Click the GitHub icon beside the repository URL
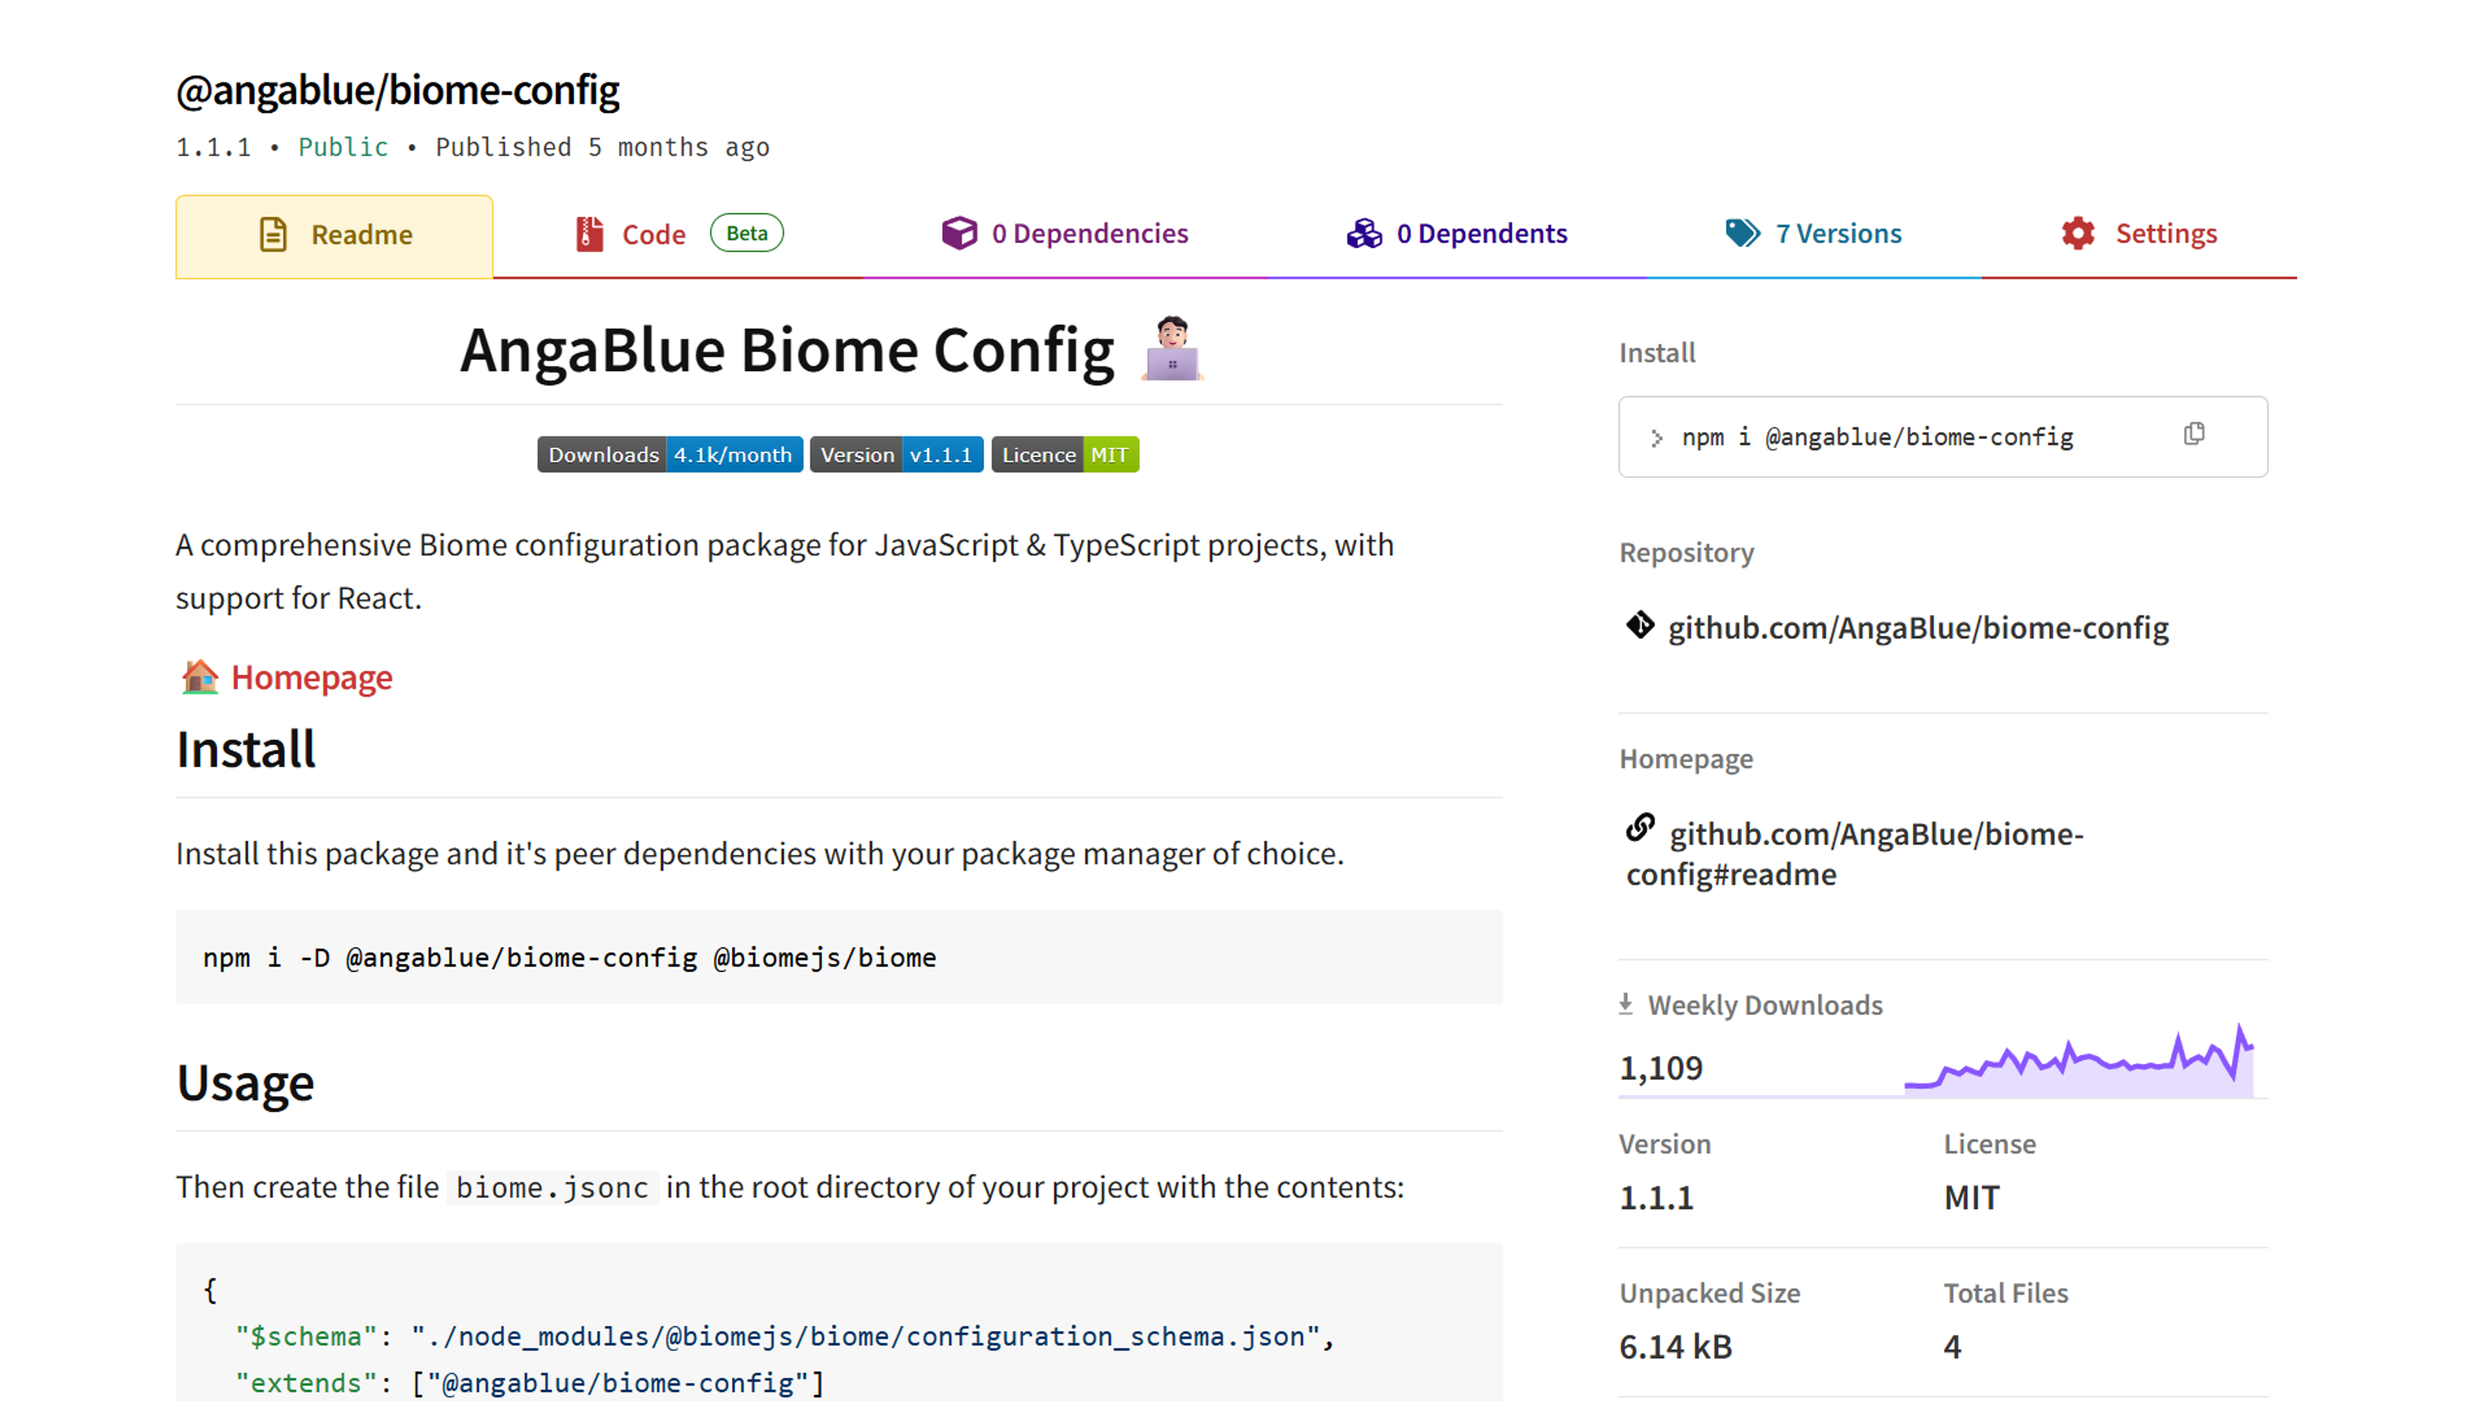 click(1641, 626)
